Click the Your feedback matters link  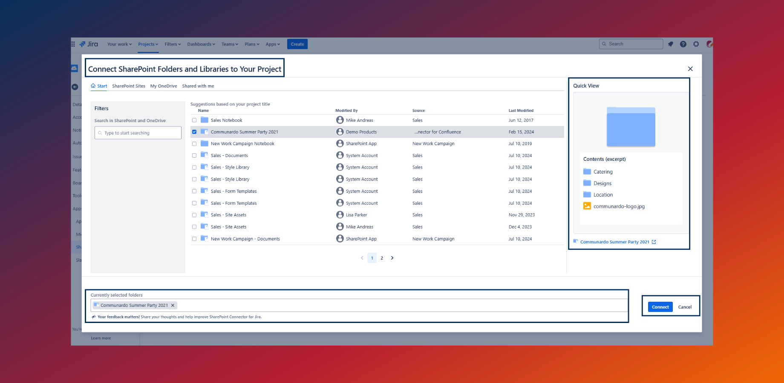point(118,317)
